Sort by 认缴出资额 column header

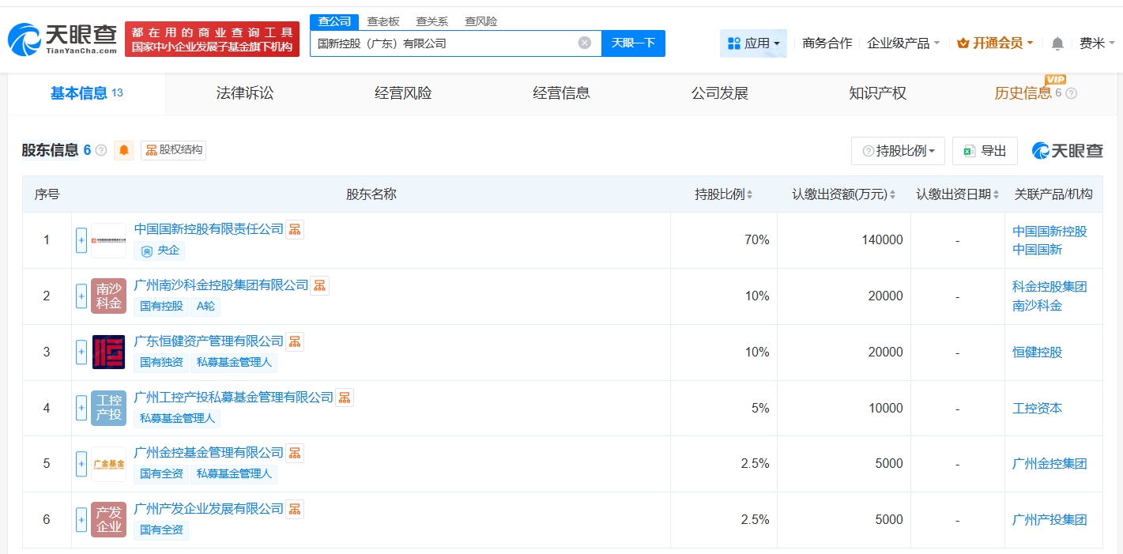click(x=844, y=194)
